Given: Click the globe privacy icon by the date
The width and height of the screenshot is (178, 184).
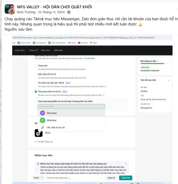Looking at the screenshot, I should tap(69, 12).
